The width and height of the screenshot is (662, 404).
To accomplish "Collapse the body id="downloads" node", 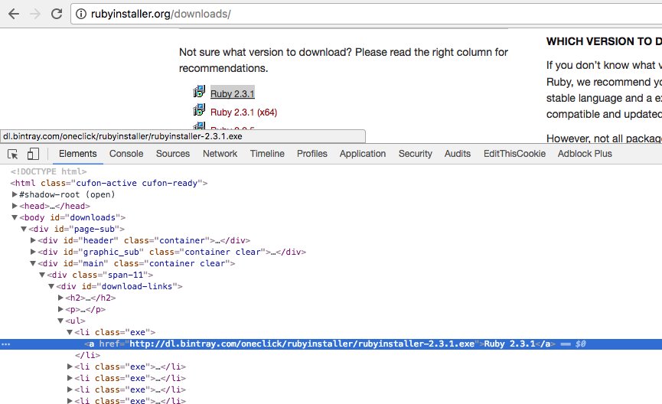I will pyautogui.click(x=15, y=217).
